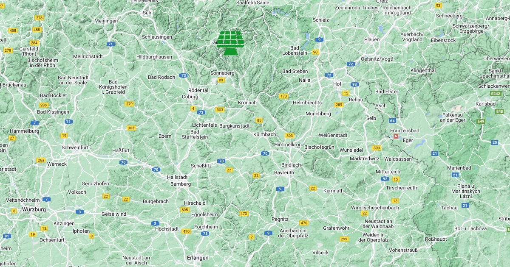Image resolution: width=510 pixels, height=267 pixels.
Task: Click the E442 road shield
Action: coord(496,93)
